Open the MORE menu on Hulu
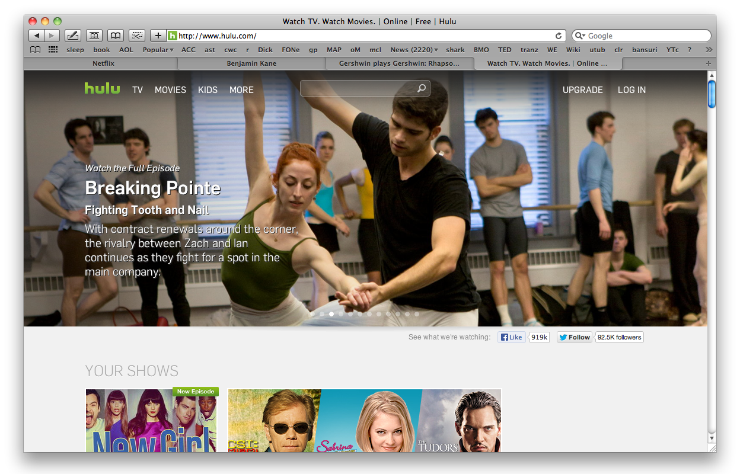 pyautogui.click(x=241, y=90)
